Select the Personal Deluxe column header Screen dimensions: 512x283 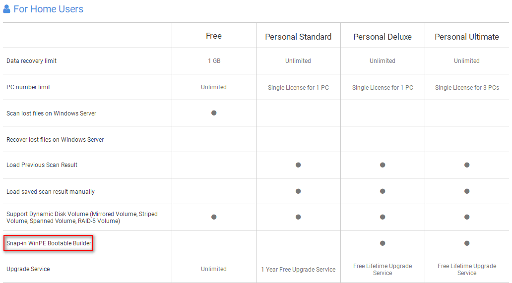point(383,37)
